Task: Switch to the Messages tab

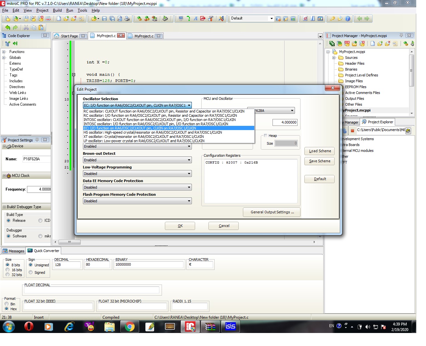Action: [x=13, y=251]
